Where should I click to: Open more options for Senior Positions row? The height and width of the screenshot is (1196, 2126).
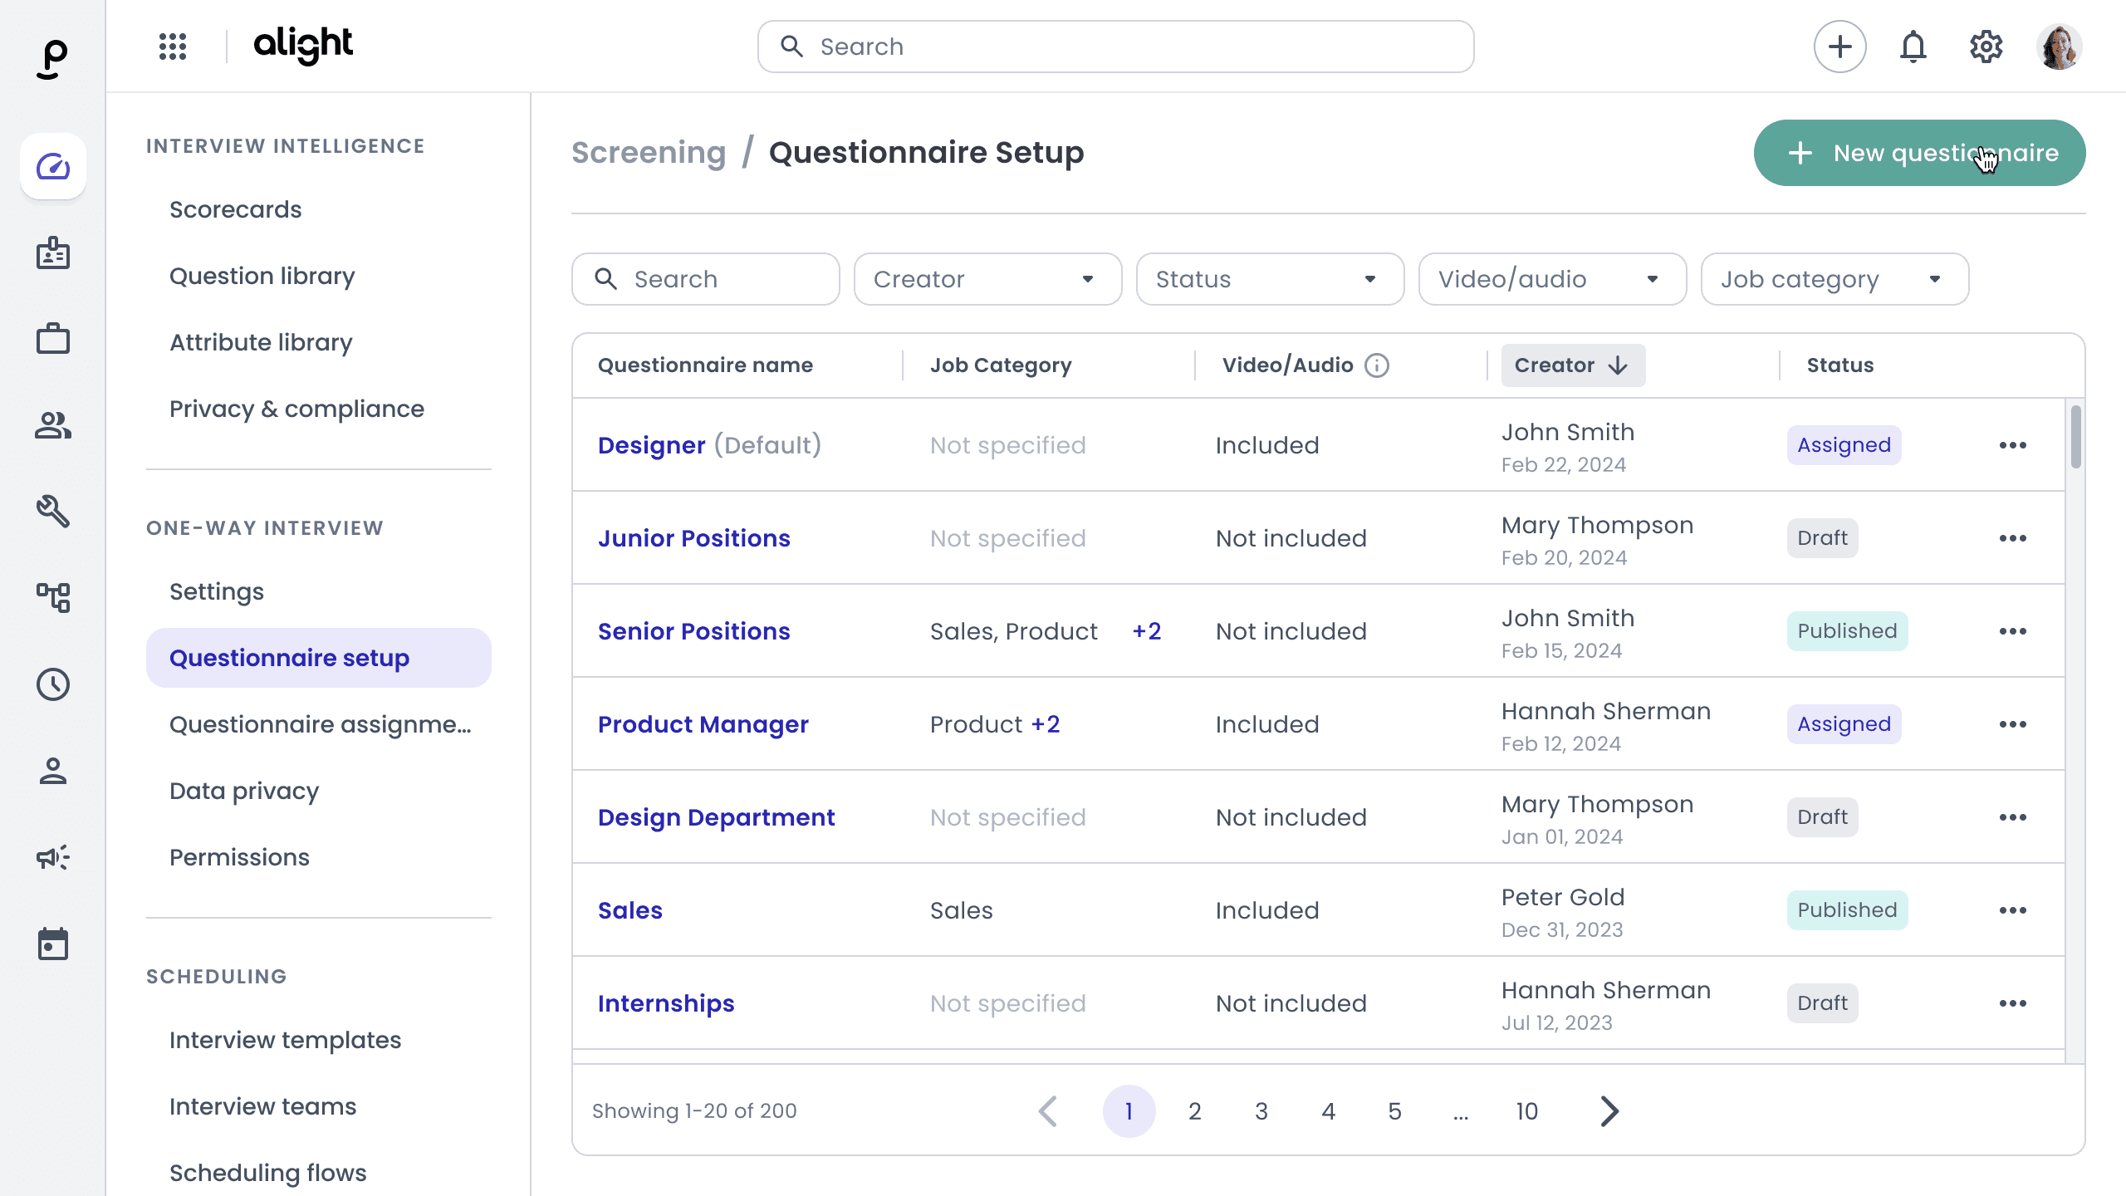coord(2012,631)
